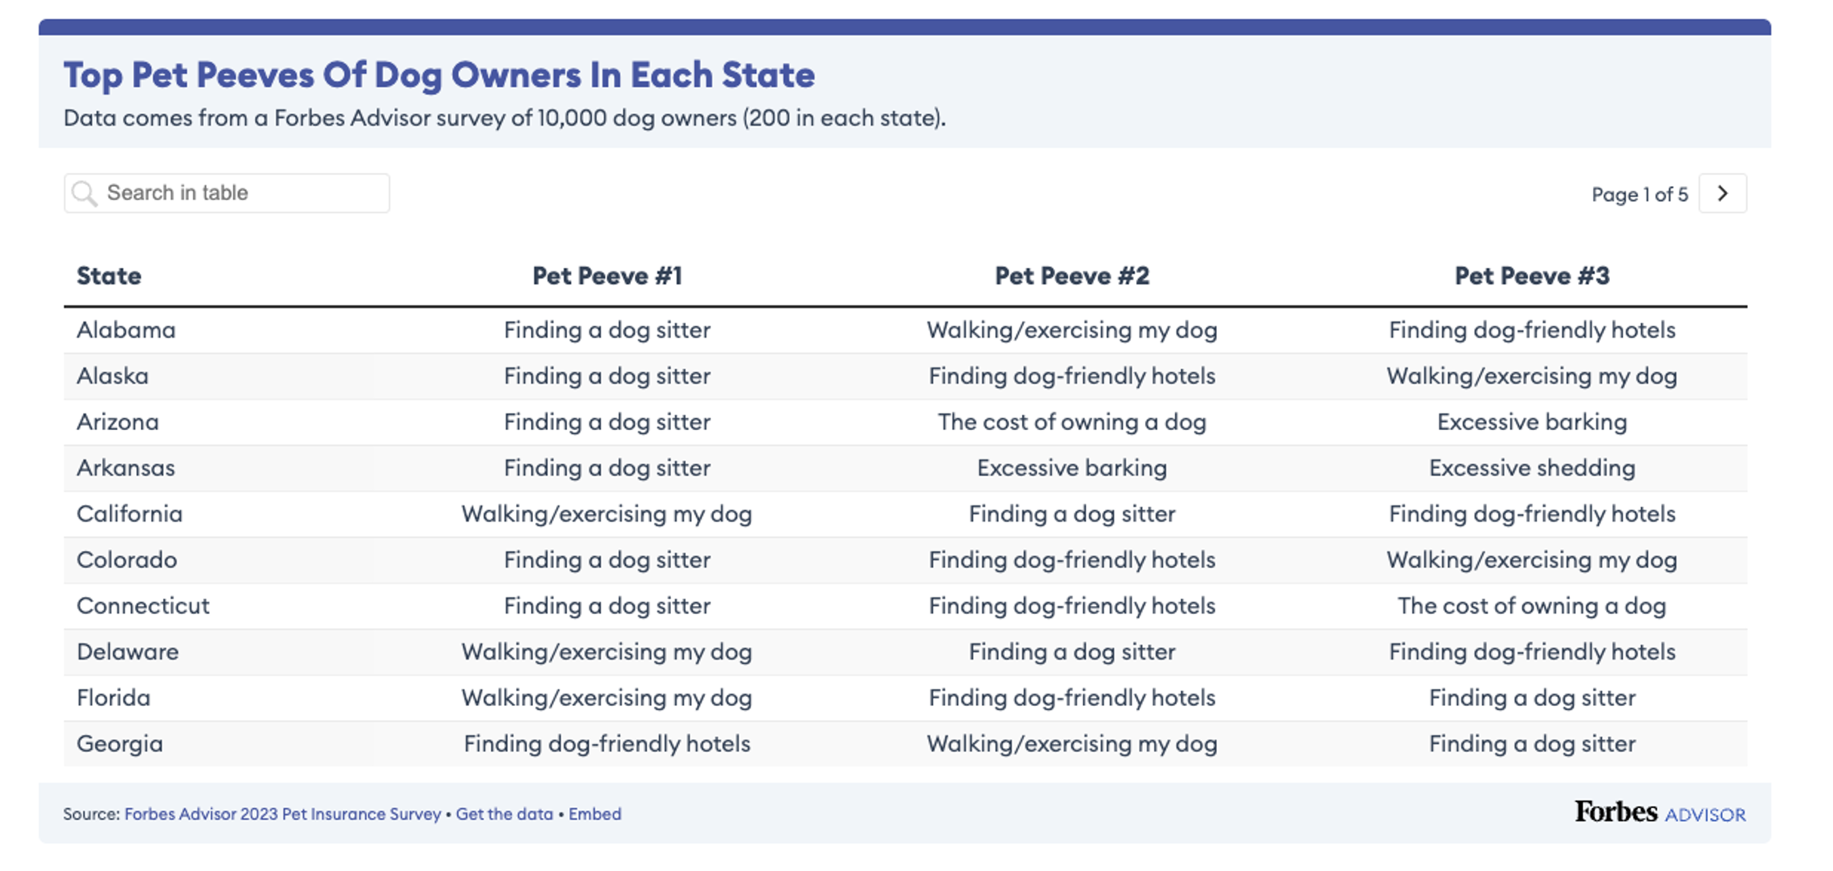
Task: Sort by Pet Peeve #3 column header
Action: click(x=1532, y=276)
